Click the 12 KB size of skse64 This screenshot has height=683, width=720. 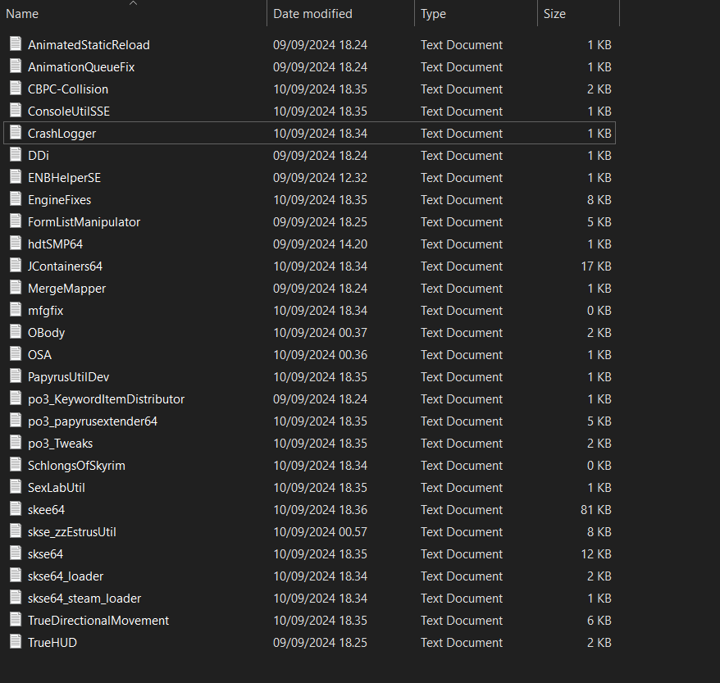pyautogui.click(x=596, y=554)
